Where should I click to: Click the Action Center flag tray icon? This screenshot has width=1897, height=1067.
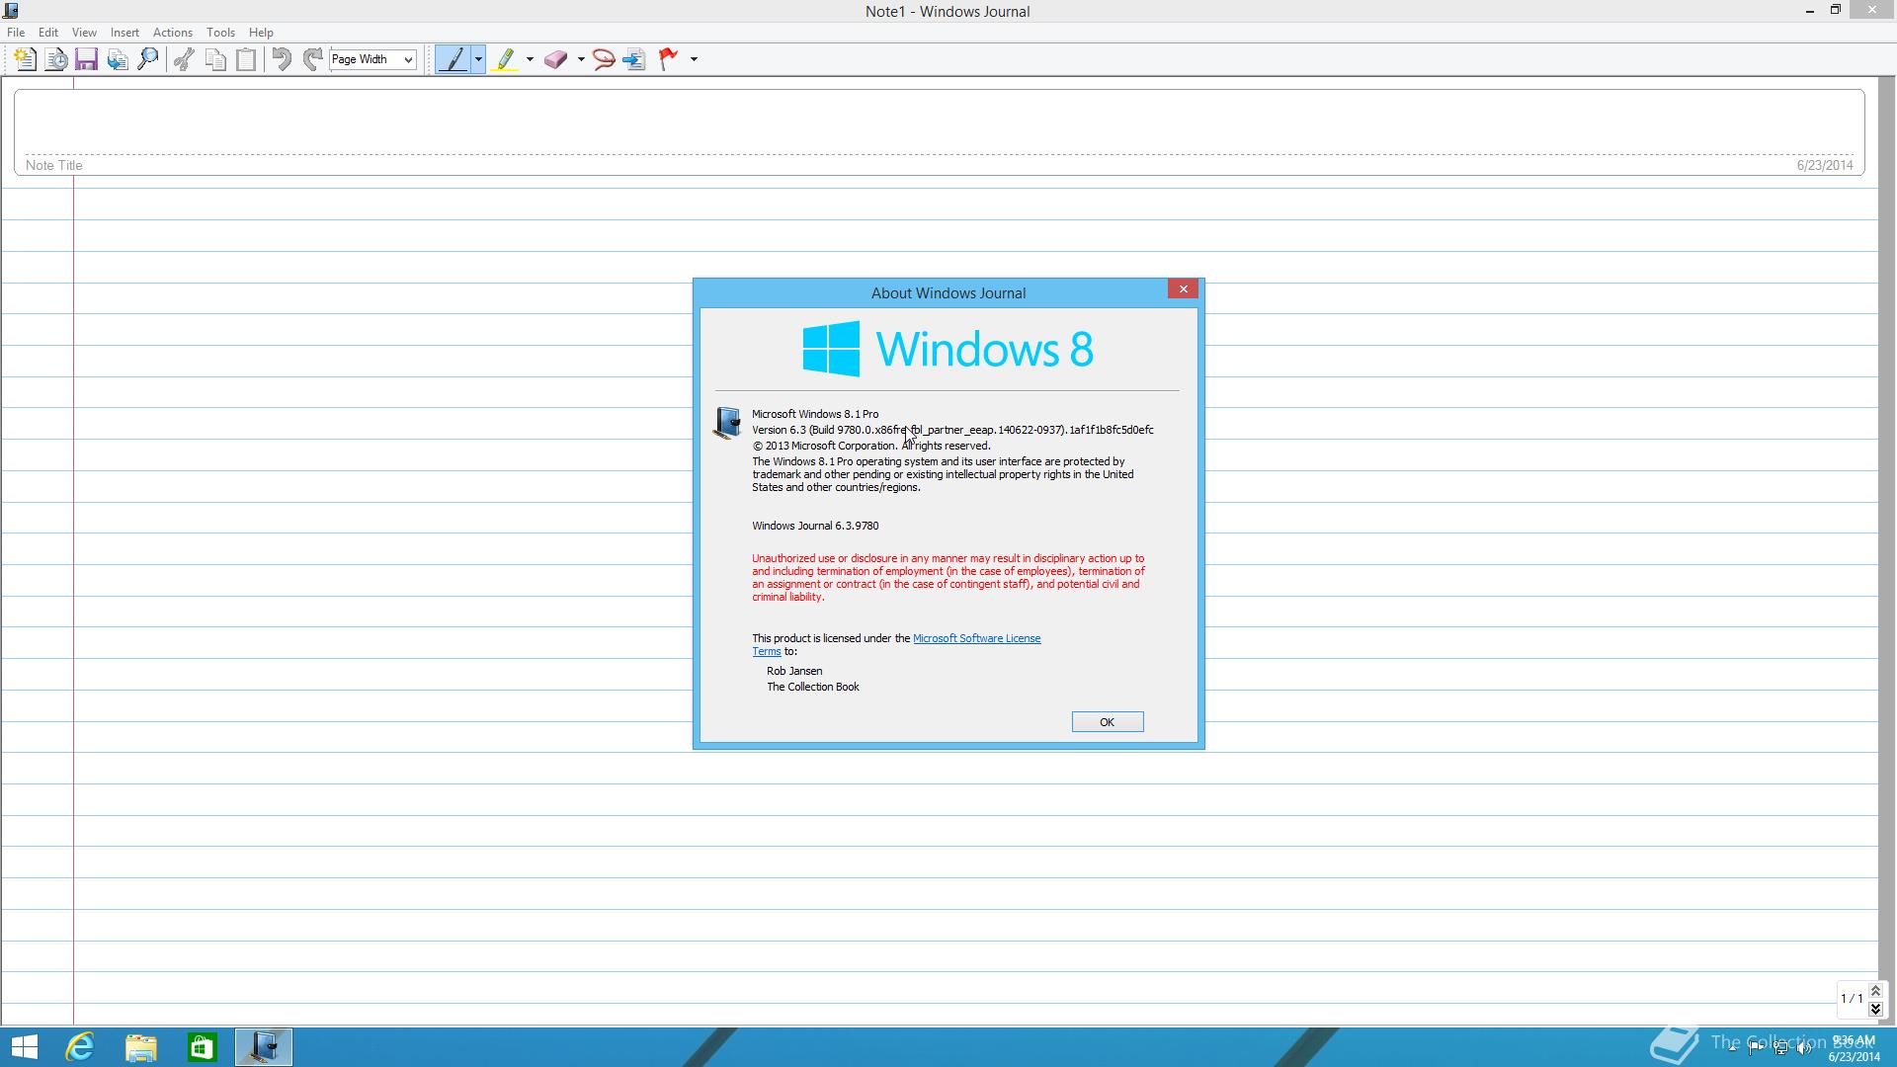tap(1756, 1048)
